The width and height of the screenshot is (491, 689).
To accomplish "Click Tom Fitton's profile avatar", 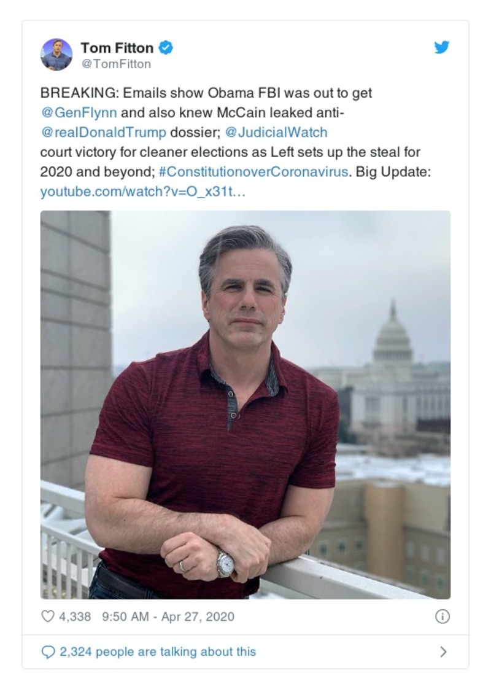I will pos(58,53).
